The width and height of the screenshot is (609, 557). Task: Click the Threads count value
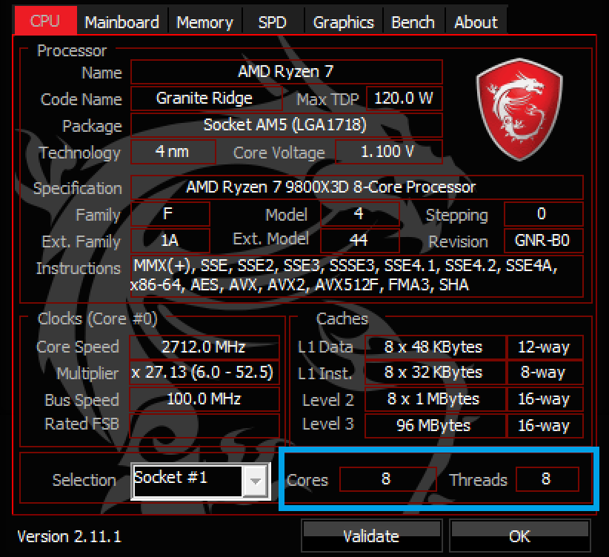pos(548,479)
